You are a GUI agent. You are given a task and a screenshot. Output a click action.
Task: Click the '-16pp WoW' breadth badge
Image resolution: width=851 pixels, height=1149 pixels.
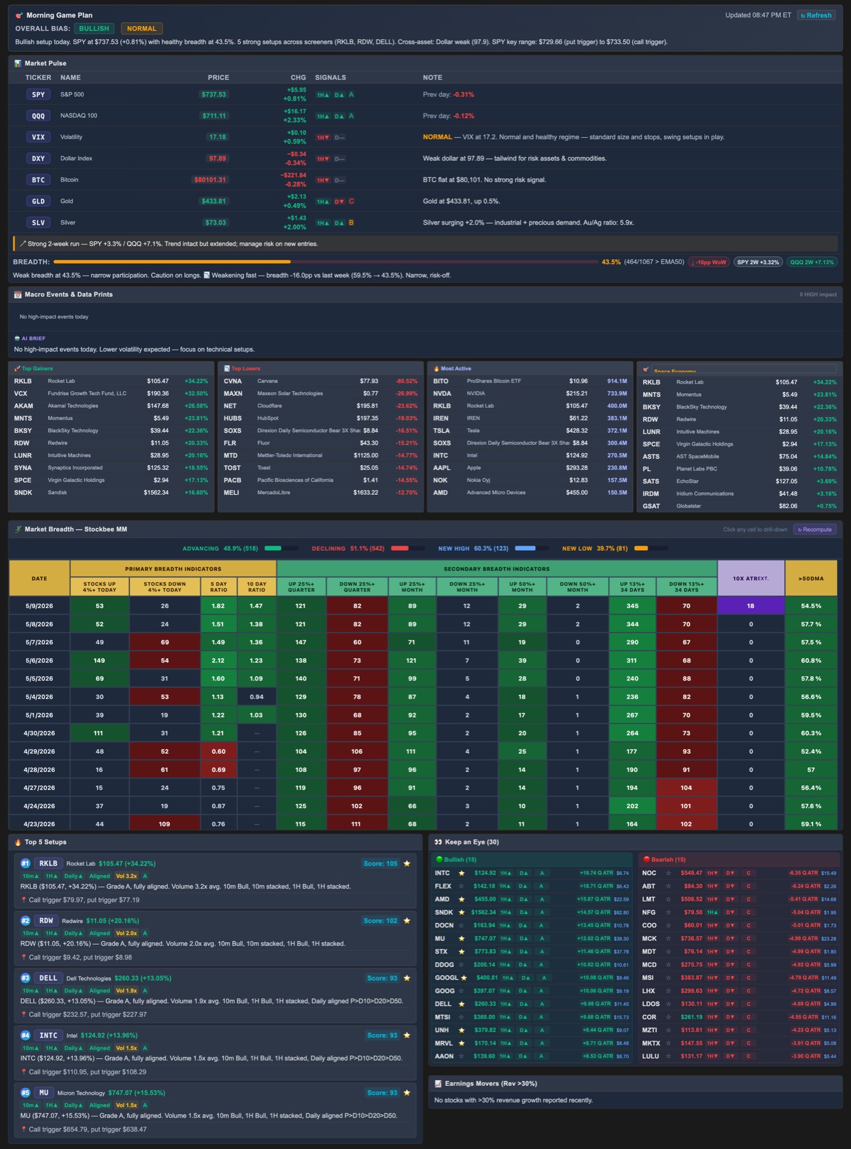click(x=709, y=262)
